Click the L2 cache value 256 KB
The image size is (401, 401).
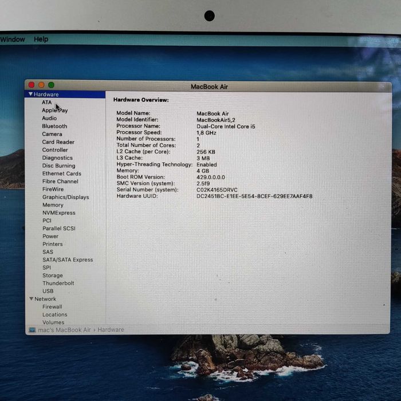tap(206, 152)
